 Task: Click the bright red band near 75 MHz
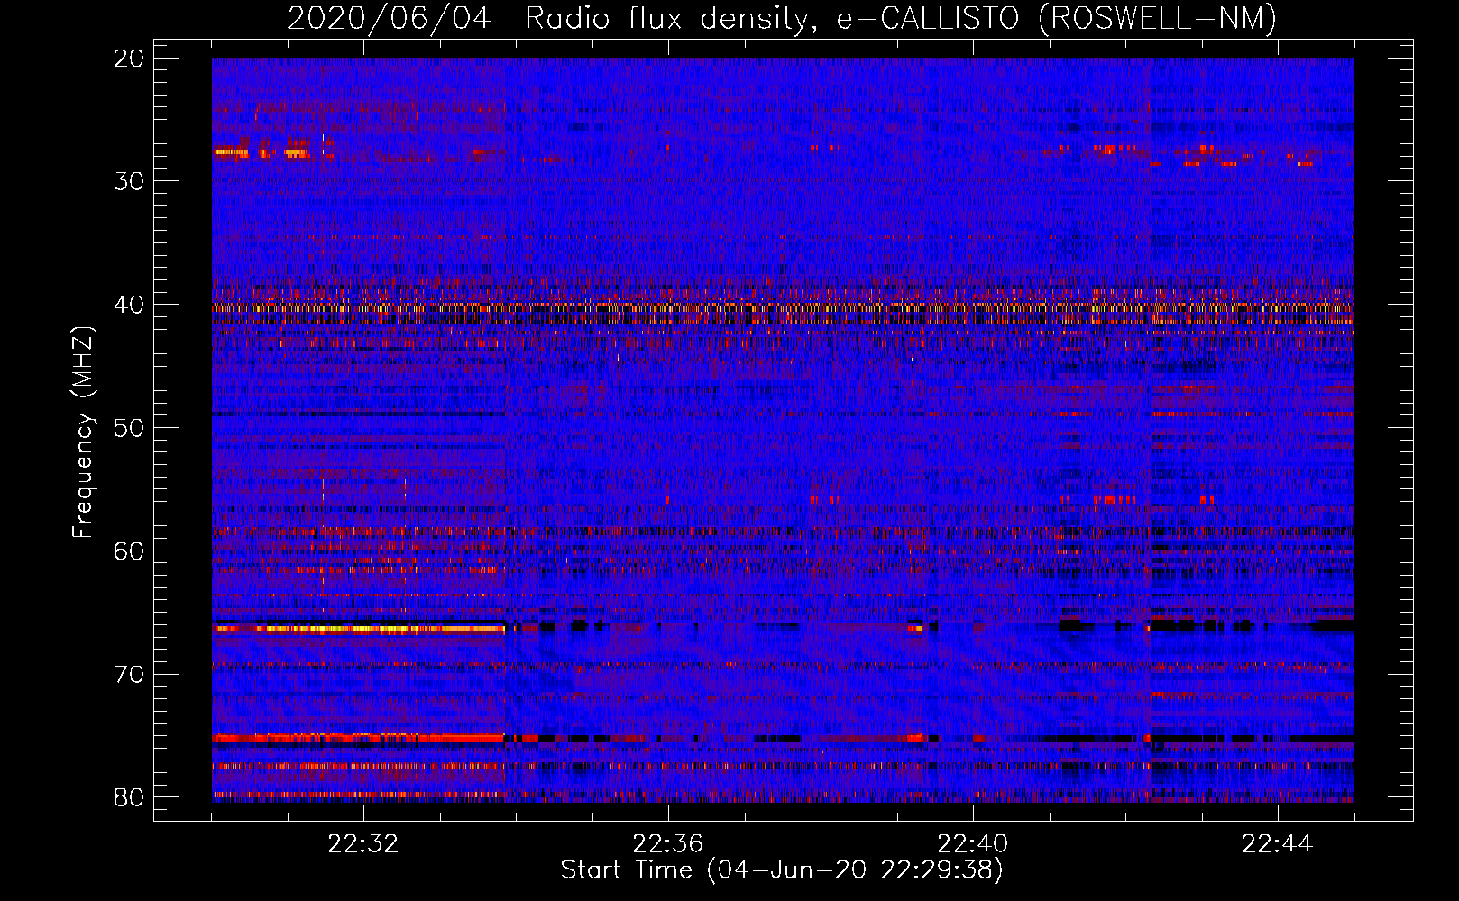[359, 739]
